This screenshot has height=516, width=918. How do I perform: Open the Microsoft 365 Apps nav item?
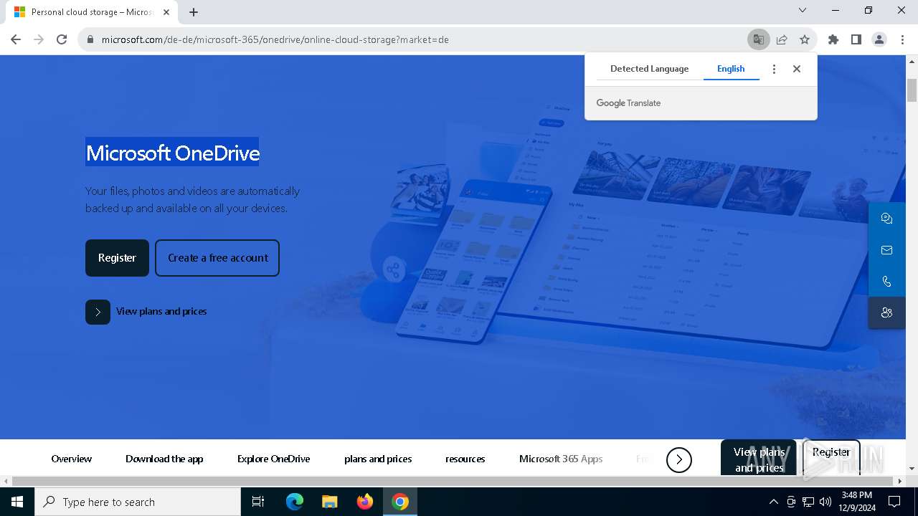561,459
